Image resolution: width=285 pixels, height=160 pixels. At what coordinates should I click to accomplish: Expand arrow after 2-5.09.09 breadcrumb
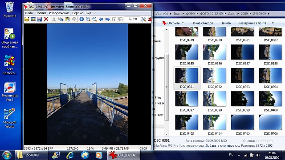[269, 14]
